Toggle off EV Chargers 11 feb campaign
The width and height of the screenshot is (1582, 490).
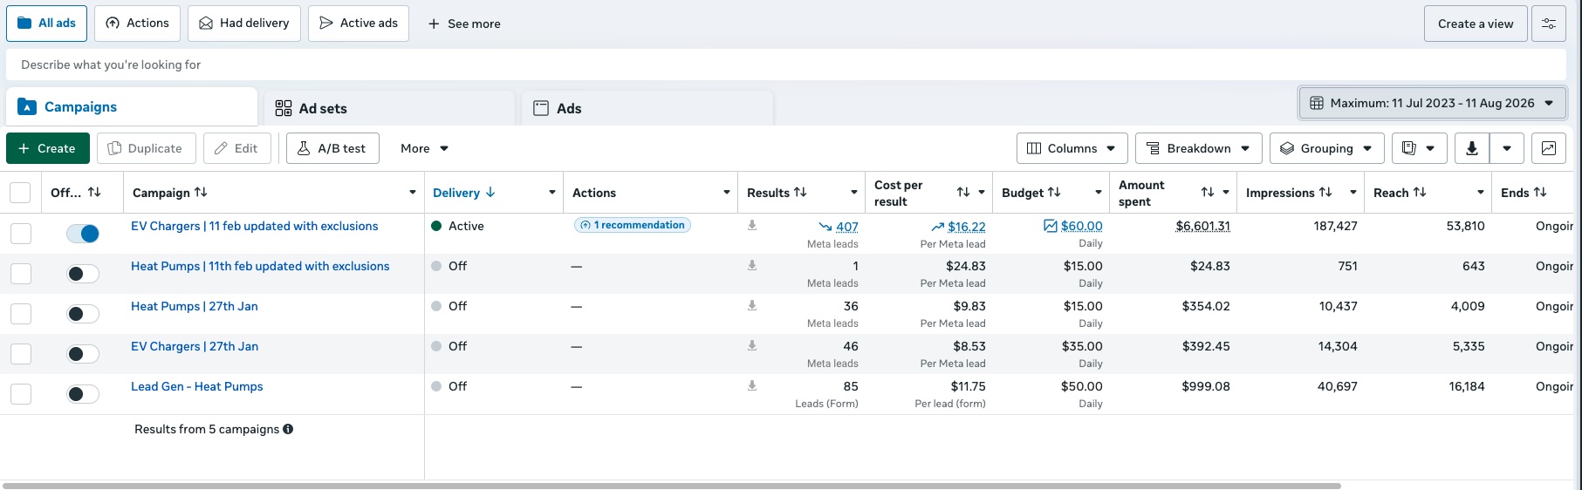83,234
